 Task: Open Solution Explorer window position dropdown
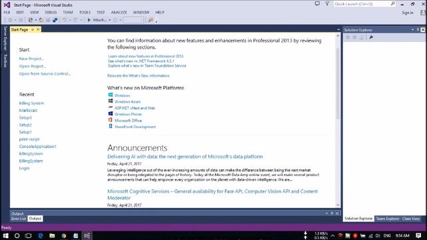coord(412,29)
